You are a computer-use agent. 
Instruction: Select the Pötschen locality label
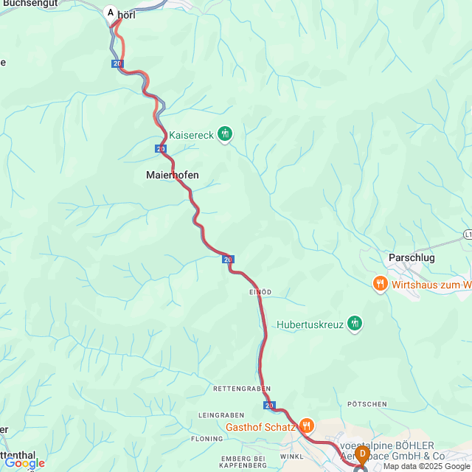click(367, 404)
